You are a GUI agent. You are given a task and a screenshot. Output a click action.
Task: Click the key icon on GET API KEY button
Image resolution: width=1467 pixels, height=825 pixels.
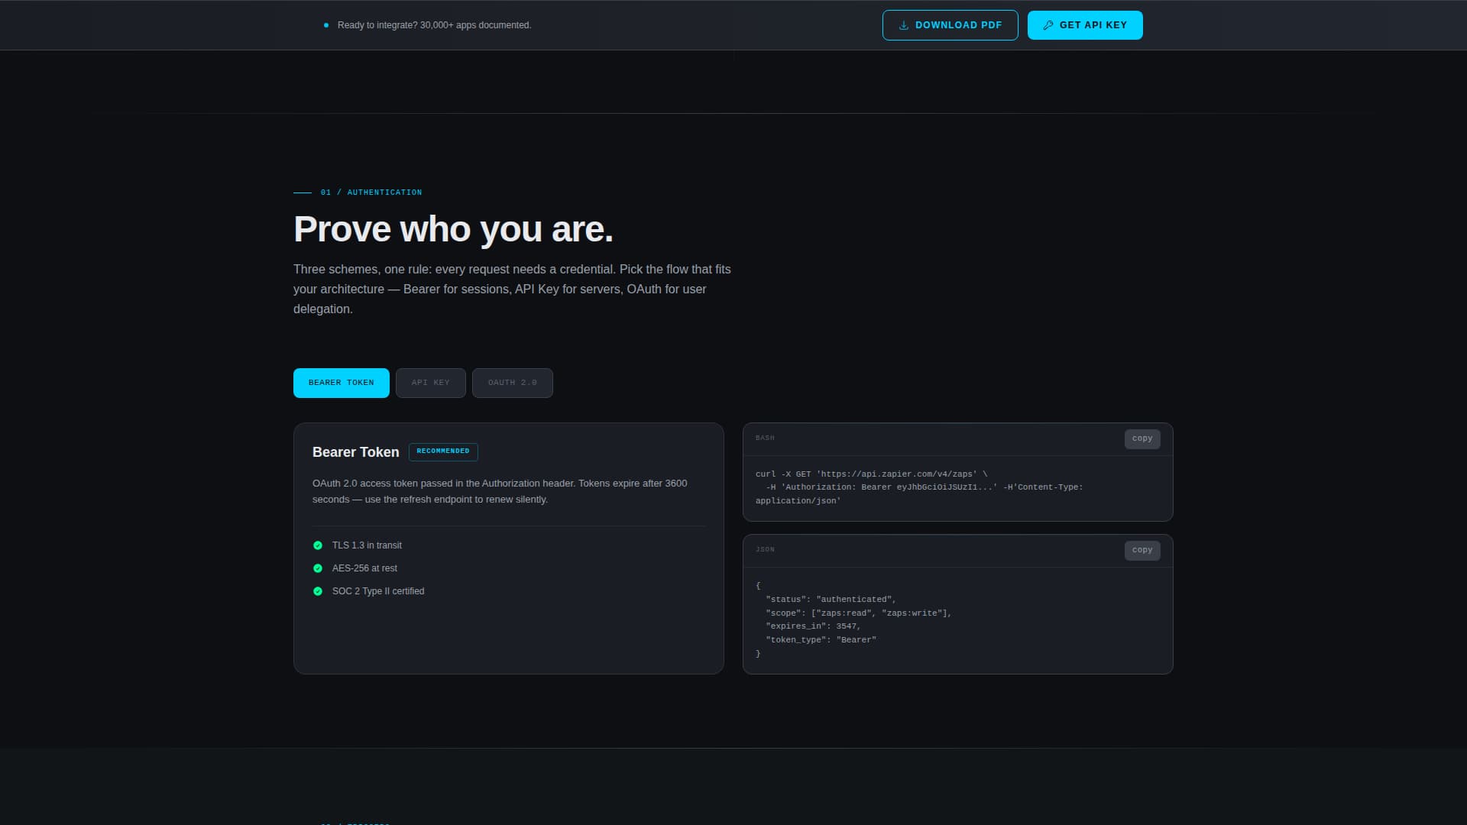coord(1048,24)
